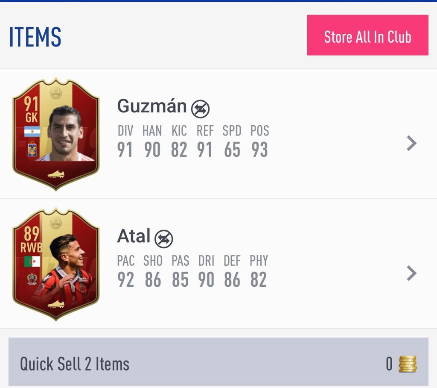
Task: Open the 89 RWB Atal player card
Action: coord(56,264)
